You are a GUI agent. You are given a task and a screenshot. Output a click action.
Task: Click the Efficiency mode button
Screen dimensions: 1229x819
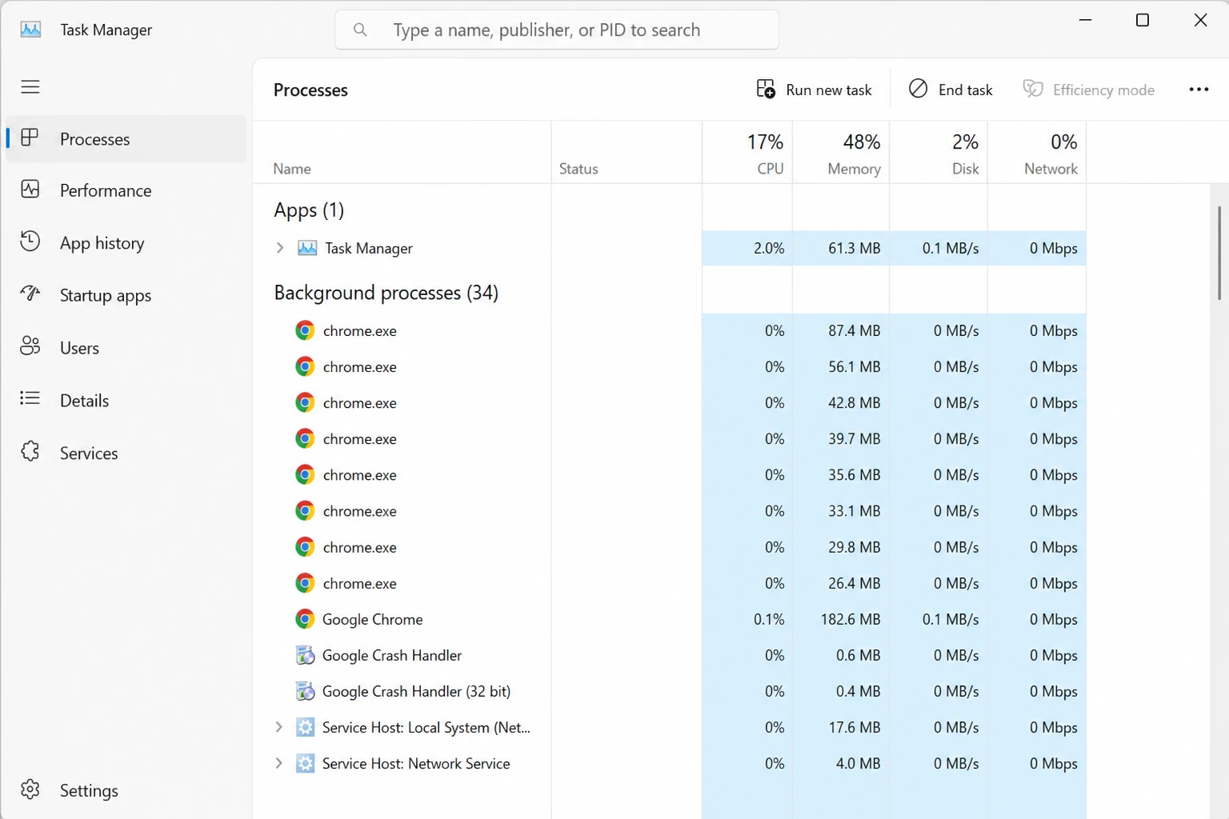(x=1089, y=90)
